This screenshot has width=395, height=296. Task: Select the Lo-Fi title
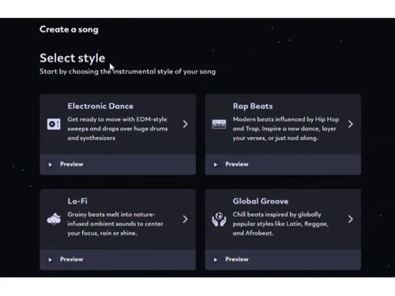(x=77, y=201)
